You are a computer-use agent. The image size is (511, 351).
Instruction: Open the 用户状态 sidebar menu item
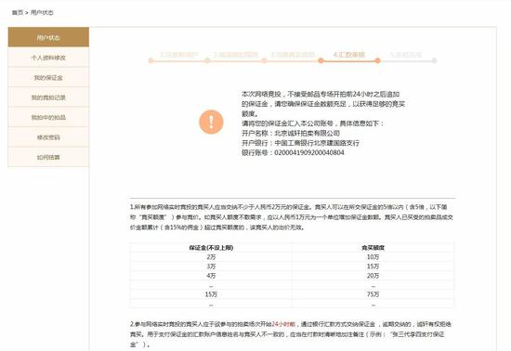[48, 37]
